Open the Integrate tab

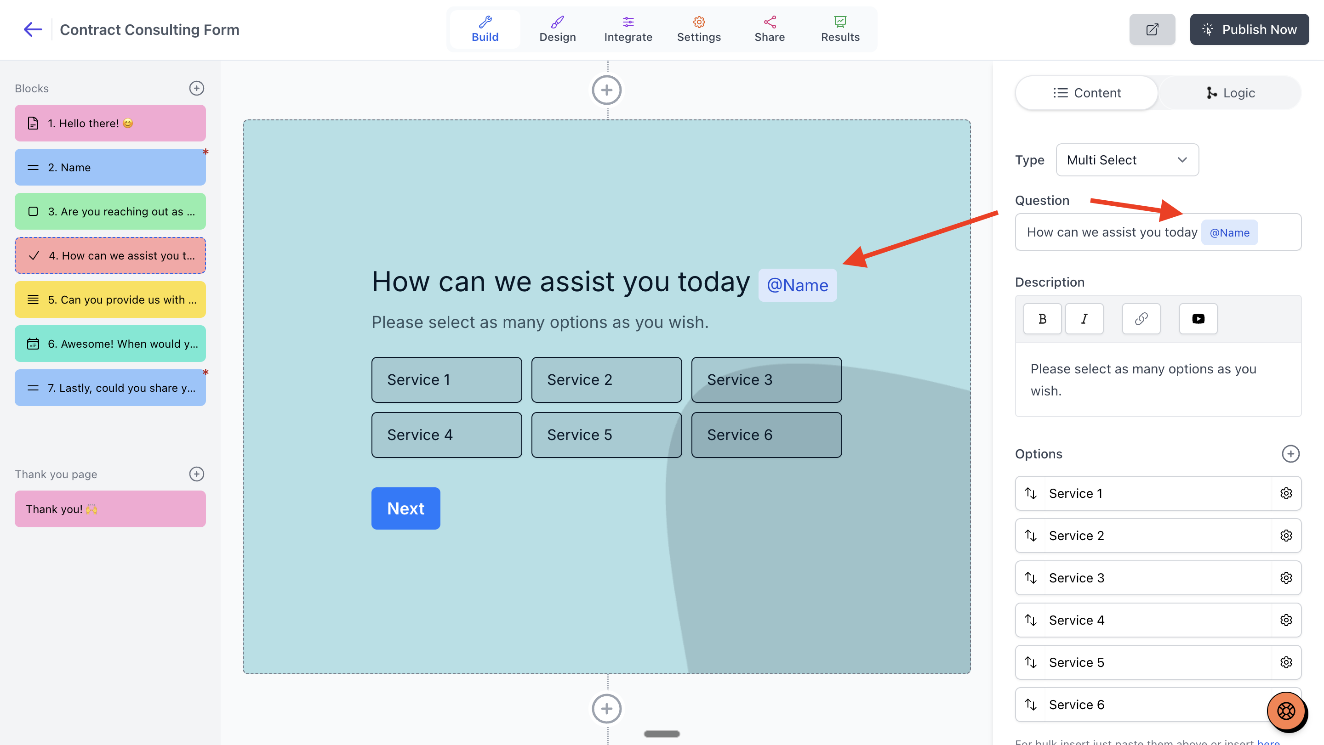628,29
